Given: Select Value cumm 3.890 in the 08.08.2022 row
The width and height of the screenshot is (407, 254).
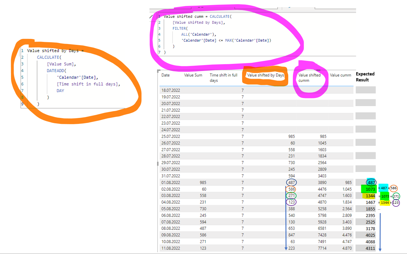Looking at the screenshot, I should 346,228.
